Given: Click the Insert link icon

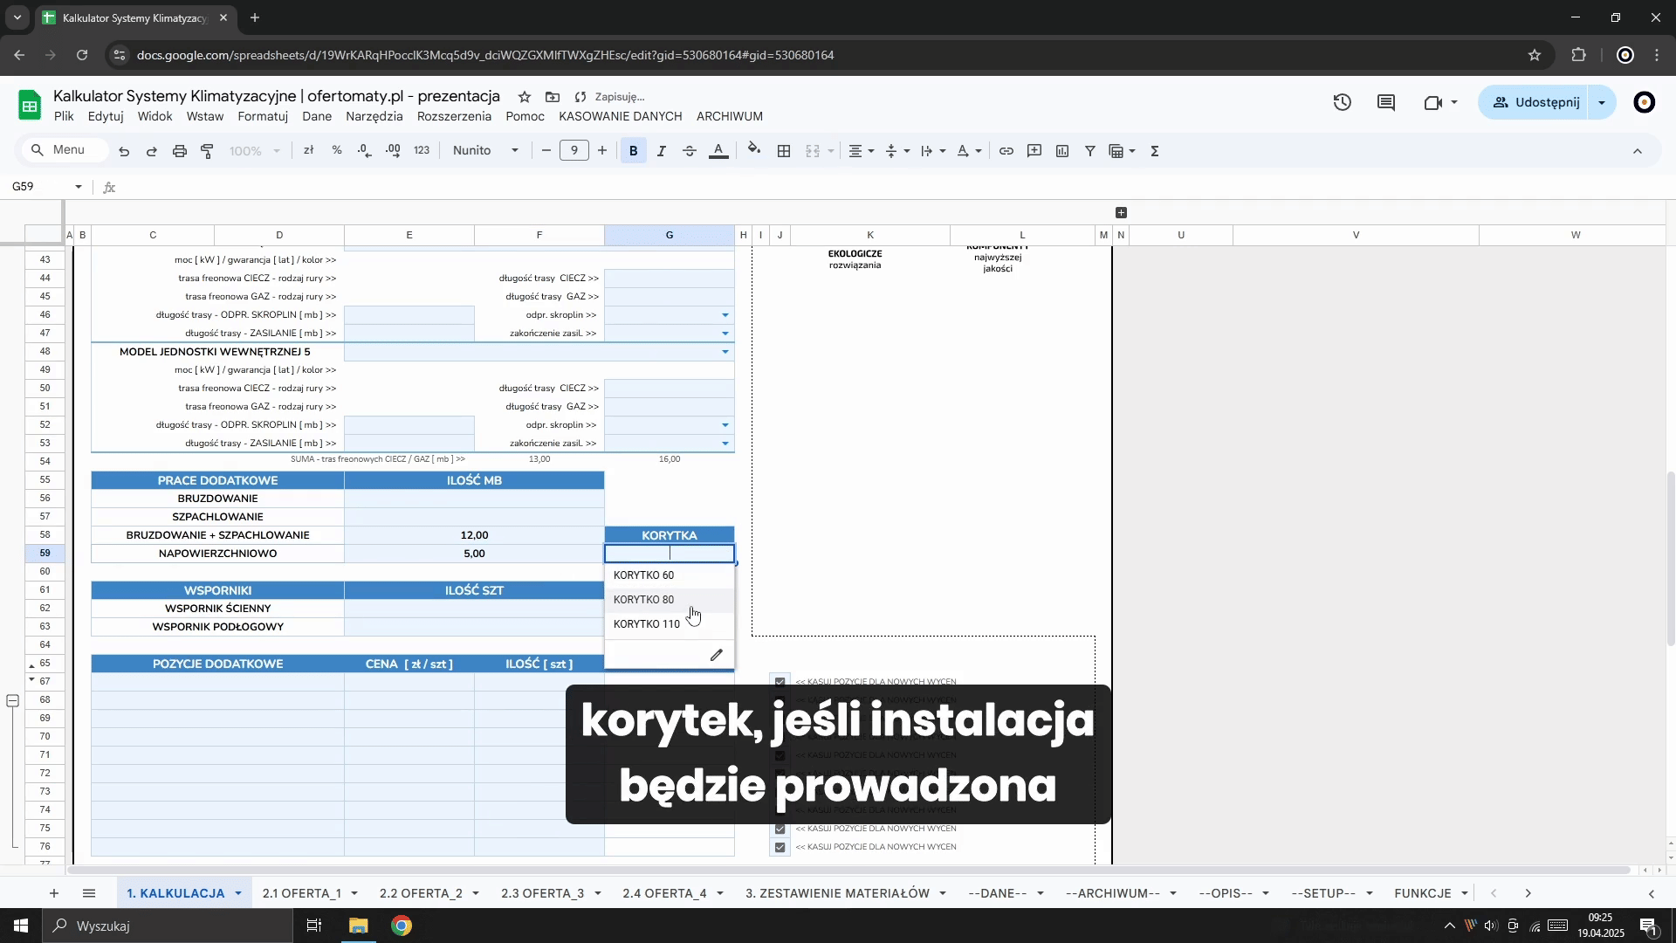Looking at the screenshot, I should coord(1006,151).
